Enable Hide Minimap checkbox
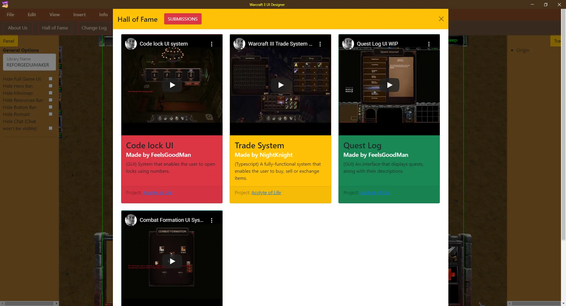 (x=50, y=93)
